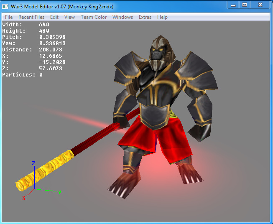Image resolution: width=273 pixels, height=224 pixels.
Task: Click the blue Z axis label
Action: pos(33,163)
